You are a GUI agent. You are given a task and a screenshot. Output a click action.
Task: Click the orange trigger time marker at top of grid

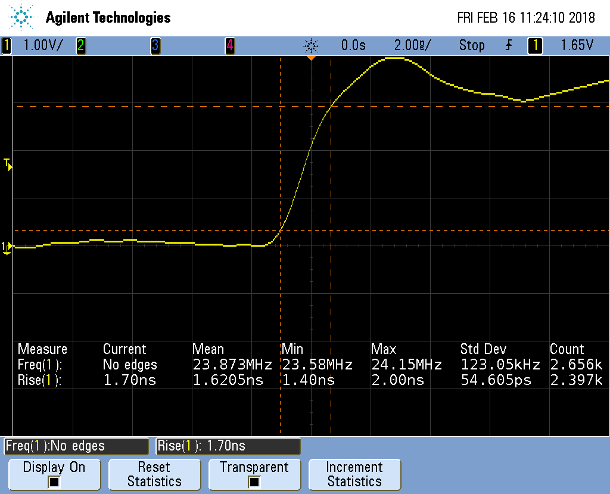point(310,58)
